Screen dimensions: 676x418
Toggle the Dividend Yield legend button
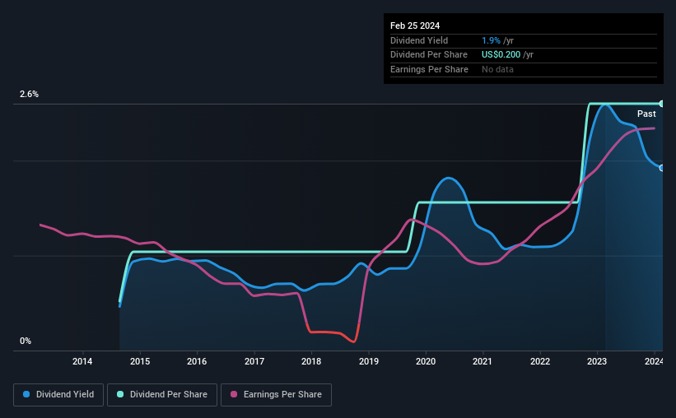[58, 395]
